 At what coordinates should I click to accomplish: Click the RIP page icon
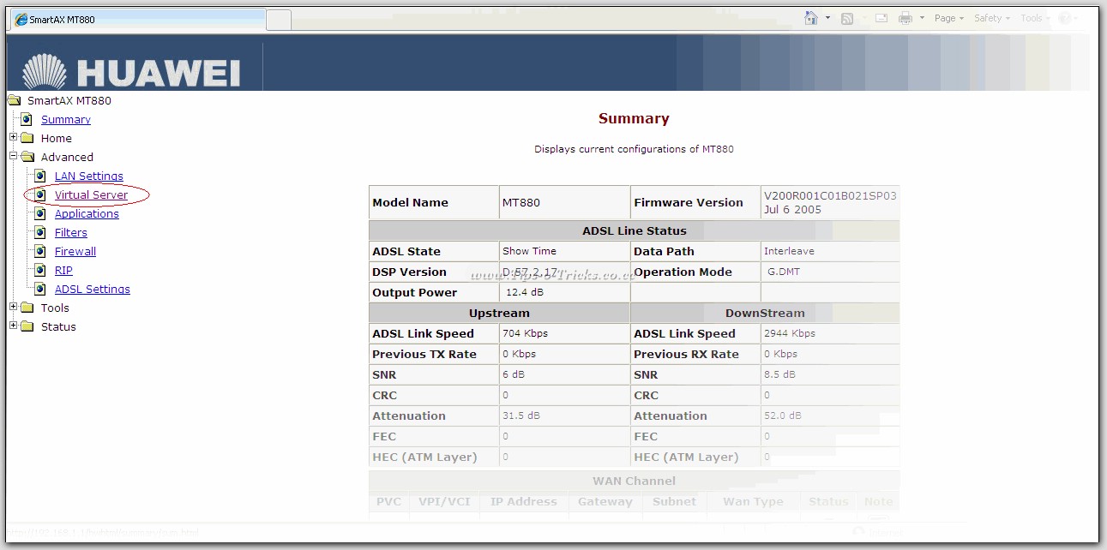40,270
